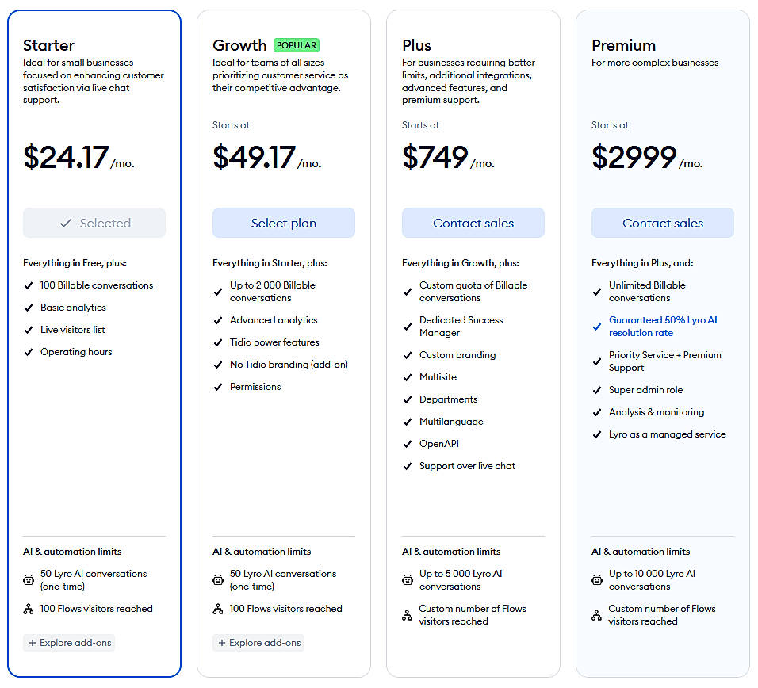
Task: Click the Flows visitors icon in Starter plan
Action: [x=29, y=609]
